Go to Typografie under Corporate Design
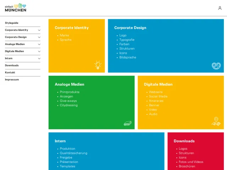 coord(127,40)
